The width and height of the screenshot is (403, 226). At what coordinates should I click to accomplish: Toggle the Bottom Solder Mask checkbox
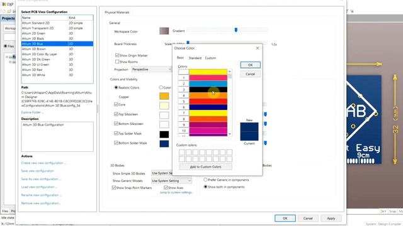tap(116, 143)
